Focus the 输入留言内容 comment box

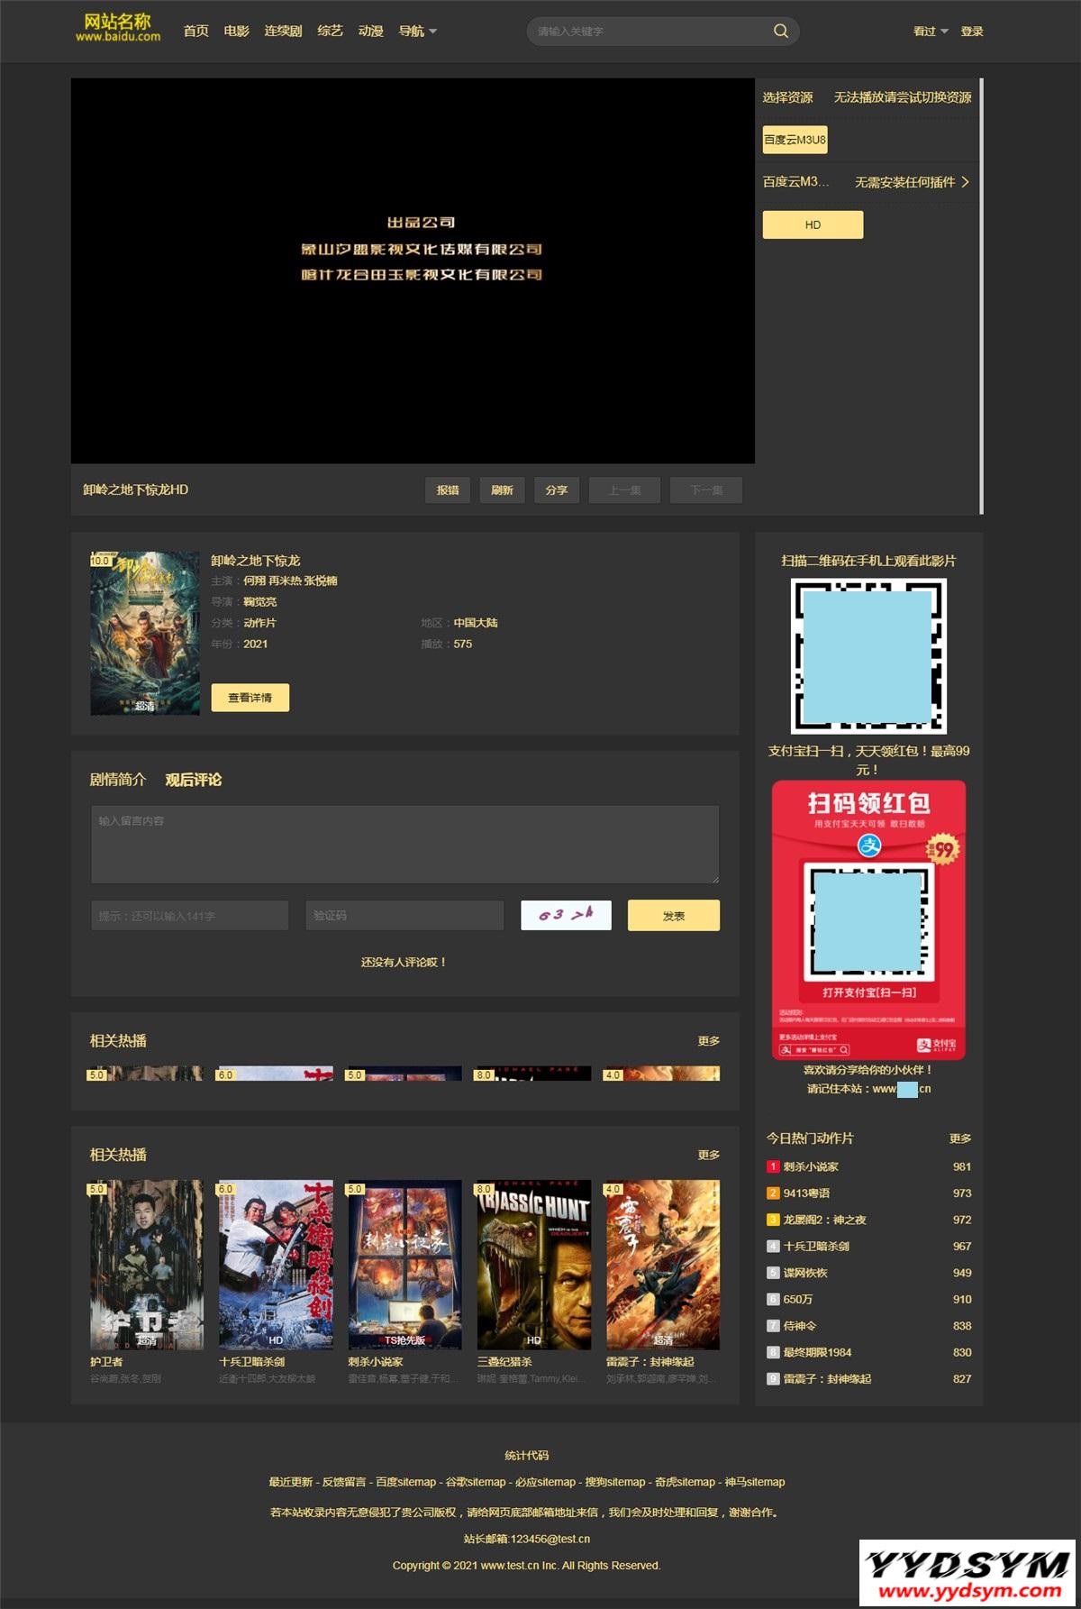coord(404,845)
